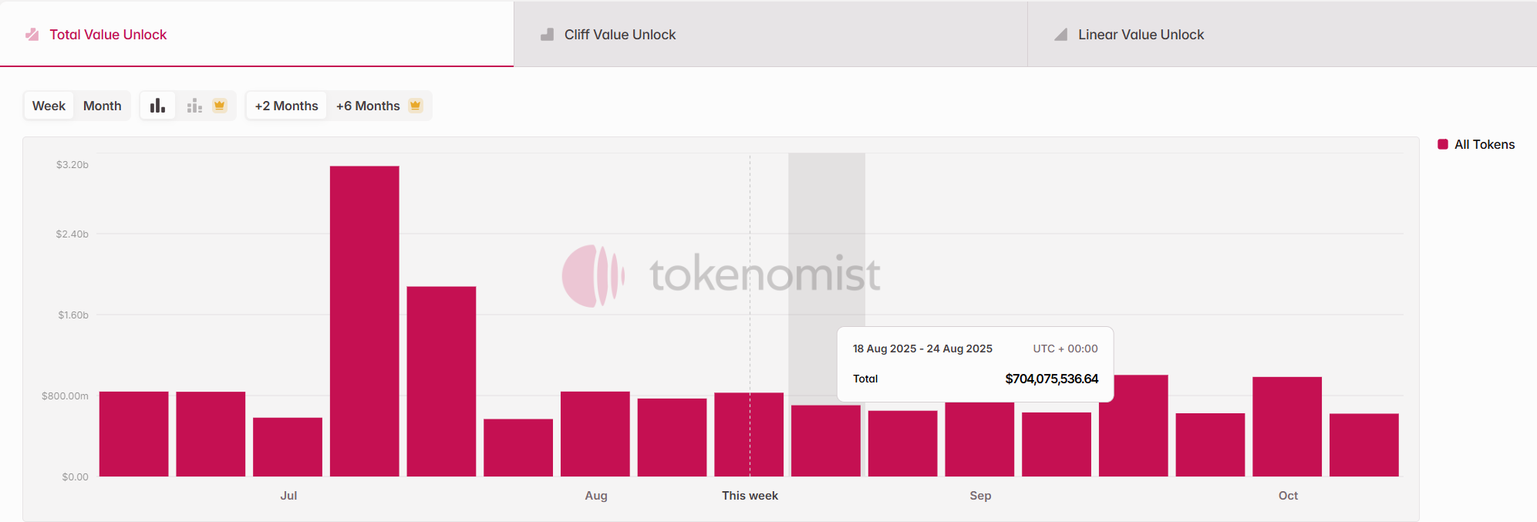The height and width of the screenshot is (522, 1537).
Task: Click the tallest bar near $3.20b
Action: [365, 321]
